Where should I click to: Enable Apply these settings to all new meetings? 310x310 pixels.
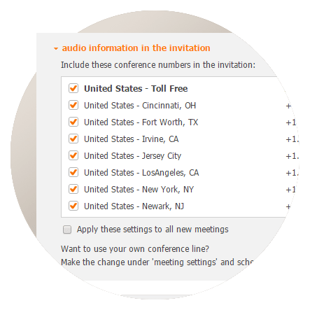(67, 230)
